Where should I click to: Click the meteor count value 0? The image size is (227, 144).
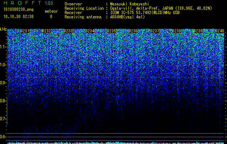pos(51,17)
